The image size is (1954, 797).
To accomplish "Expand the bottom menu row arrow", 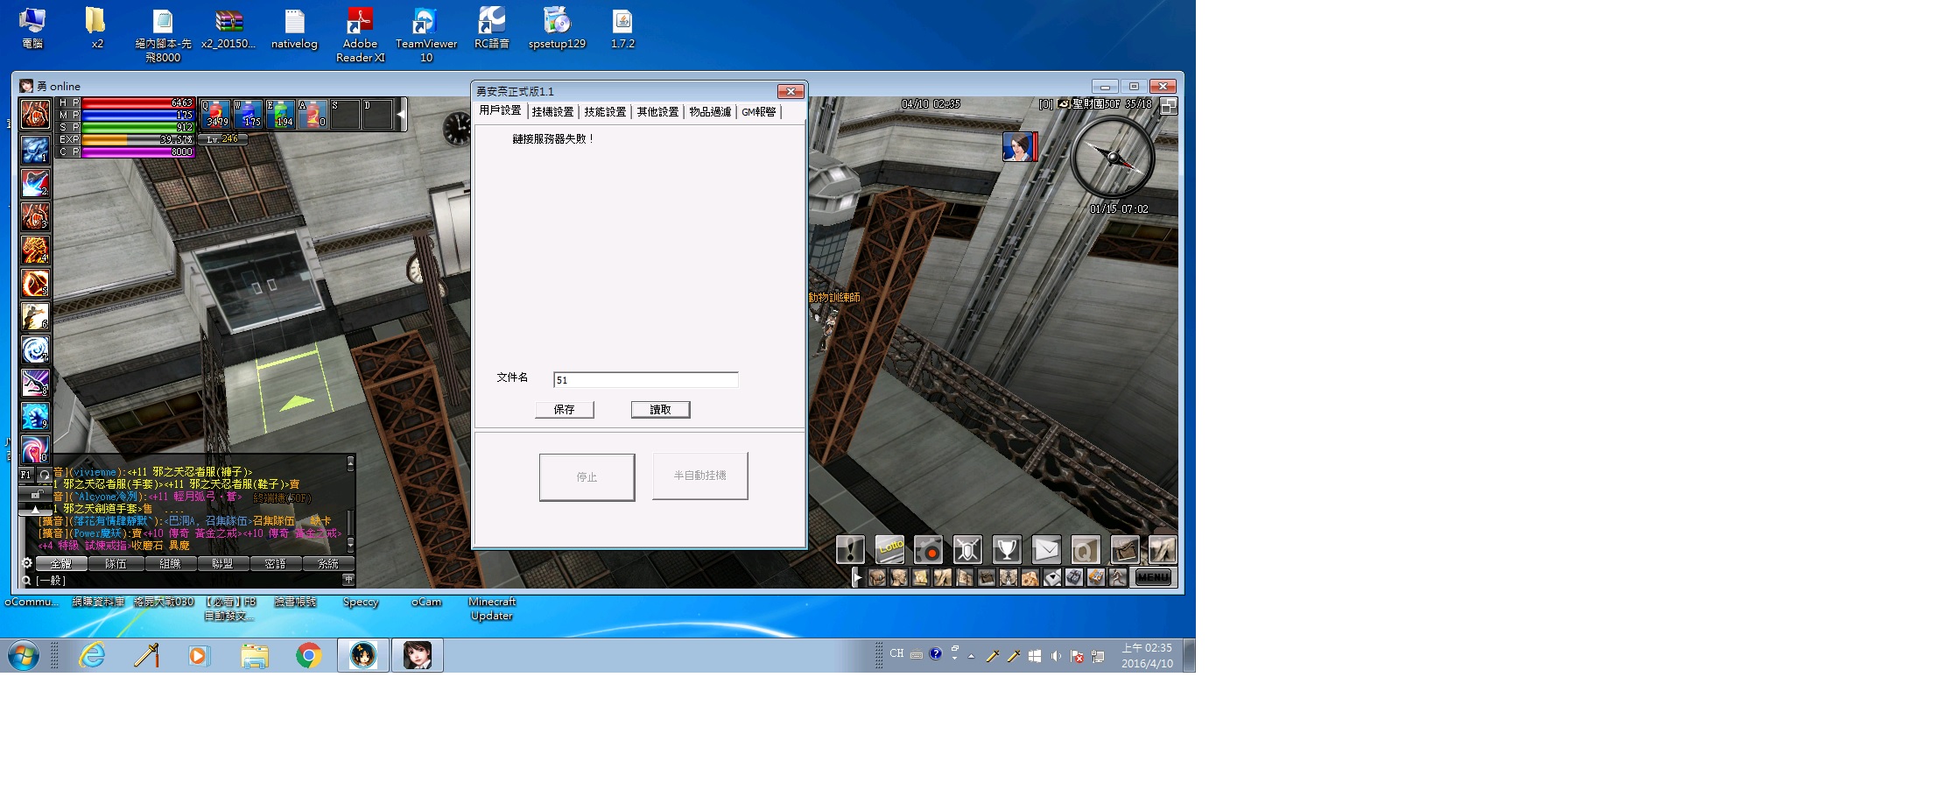I will (x=857, y=577).
